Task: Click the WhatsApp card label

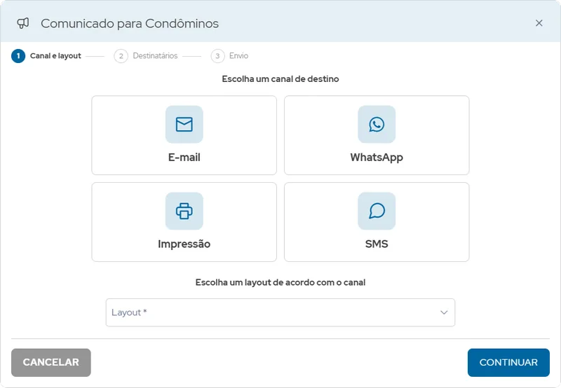Action: 377,158
